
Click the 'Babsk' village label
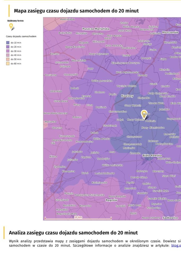tap(94, 133)
